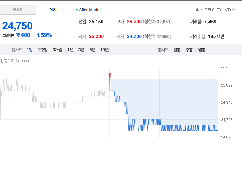The height and width of the screenshot is (170, 242).
Task: Click the 25,250 y-axis label
Action: coord(226,68)
